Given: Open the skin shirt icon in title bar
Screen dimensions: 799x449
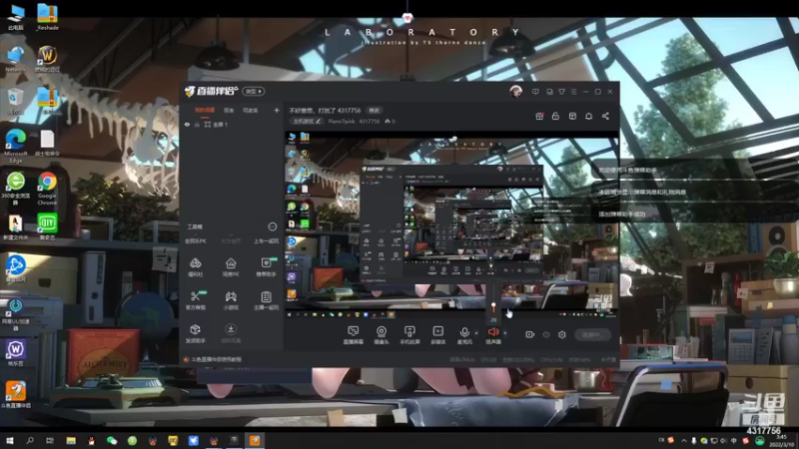Looking at the screenshot, I should pyautogui.click(x=561, y=92).
